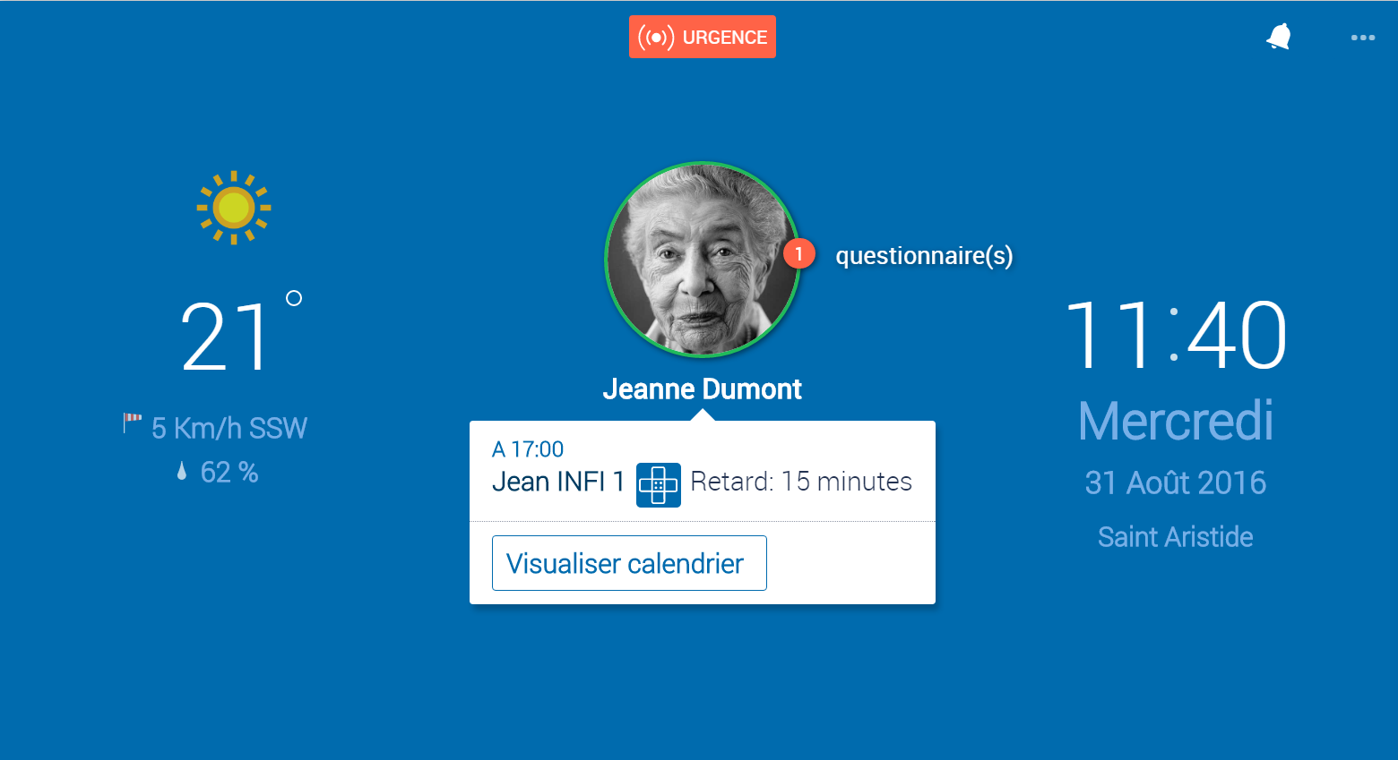Click the 5 Km/h SSW wind text
This screenshot has width=1398, height=760.
229,428
